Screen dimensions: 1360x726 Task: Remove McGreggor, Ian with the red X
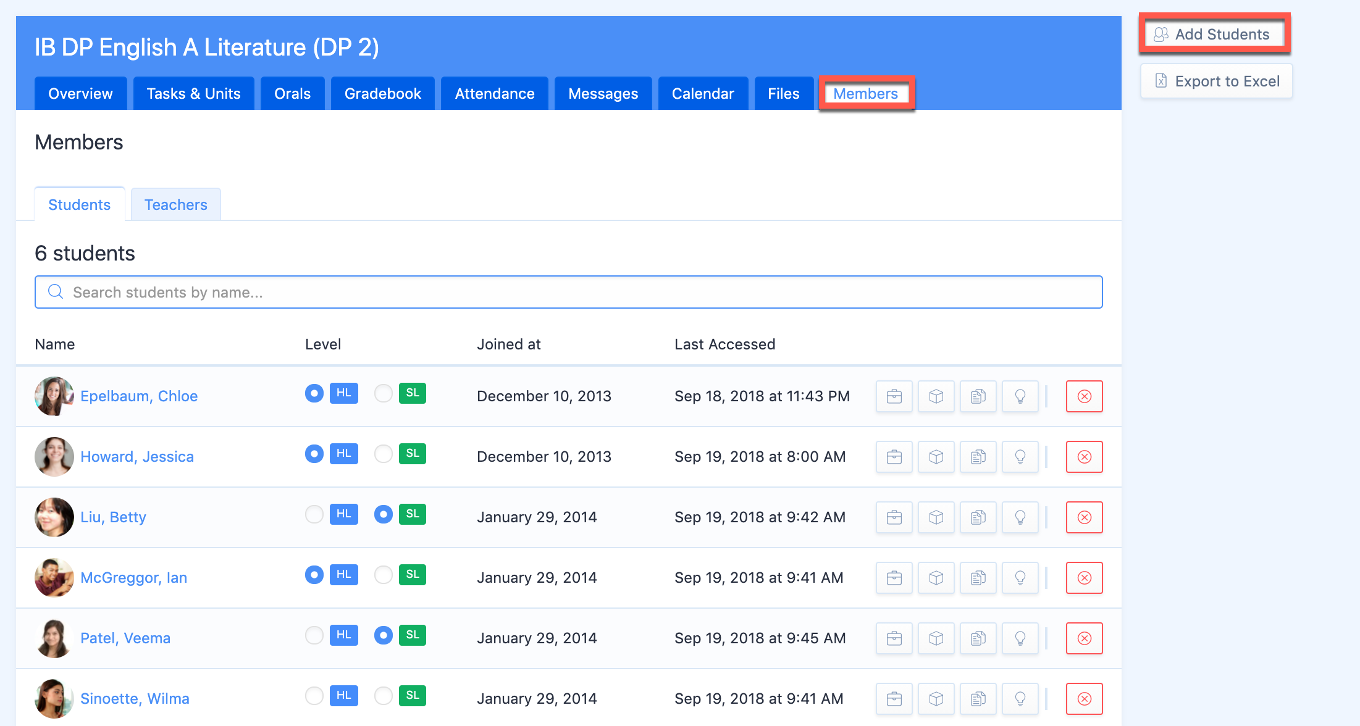pyautogui.click(x=1084, y=578)
